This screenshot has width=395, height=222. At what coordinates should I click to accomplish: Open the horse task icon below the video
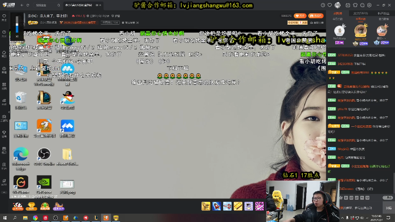[x=58, y=206]
